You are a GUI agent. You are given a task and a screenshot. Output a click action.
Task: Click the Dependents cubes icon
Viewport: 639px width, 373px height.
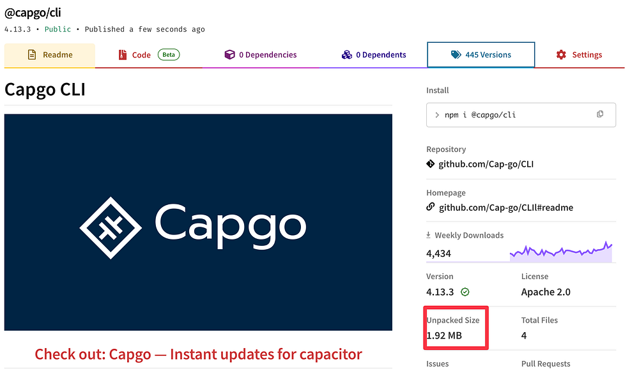coord(347,54)
